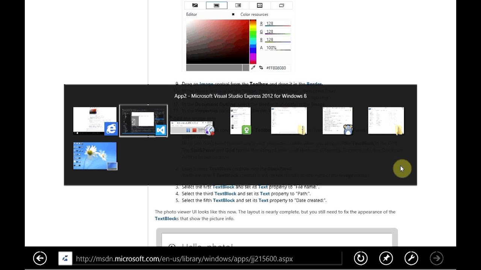Switch to the last File Explorer folder thumbnail
This screenshot has width=481, height=270.
coord(386,120)
